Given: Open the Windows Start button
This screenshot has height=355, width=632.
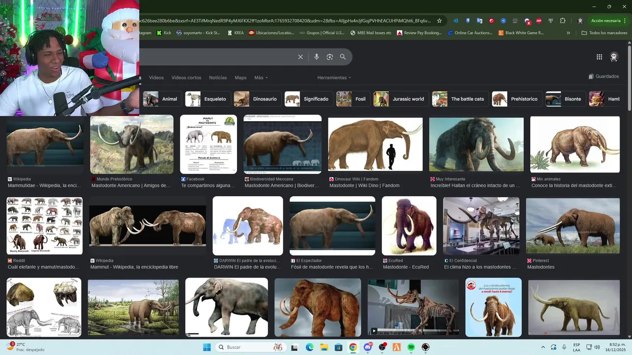Looking at the screenshot, I should click(x=206, y=347).
